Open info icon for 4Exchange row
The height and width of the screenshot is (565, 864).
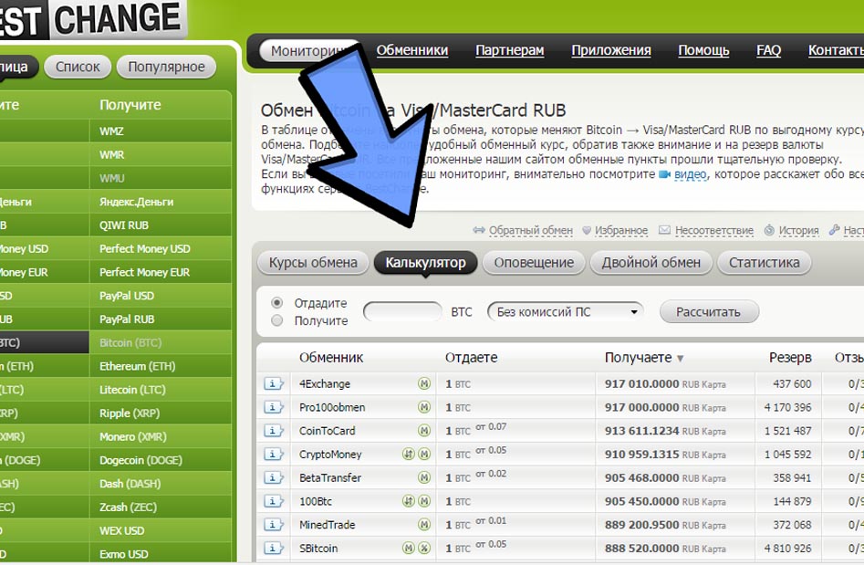coord(274,383)
